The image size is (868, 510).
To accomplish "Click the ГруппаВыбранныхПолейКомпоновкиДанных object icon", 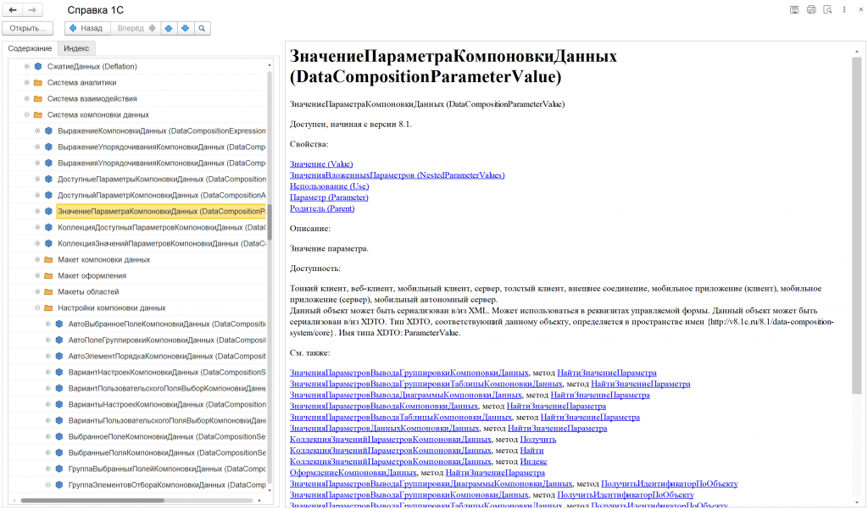I will point(59,468).
